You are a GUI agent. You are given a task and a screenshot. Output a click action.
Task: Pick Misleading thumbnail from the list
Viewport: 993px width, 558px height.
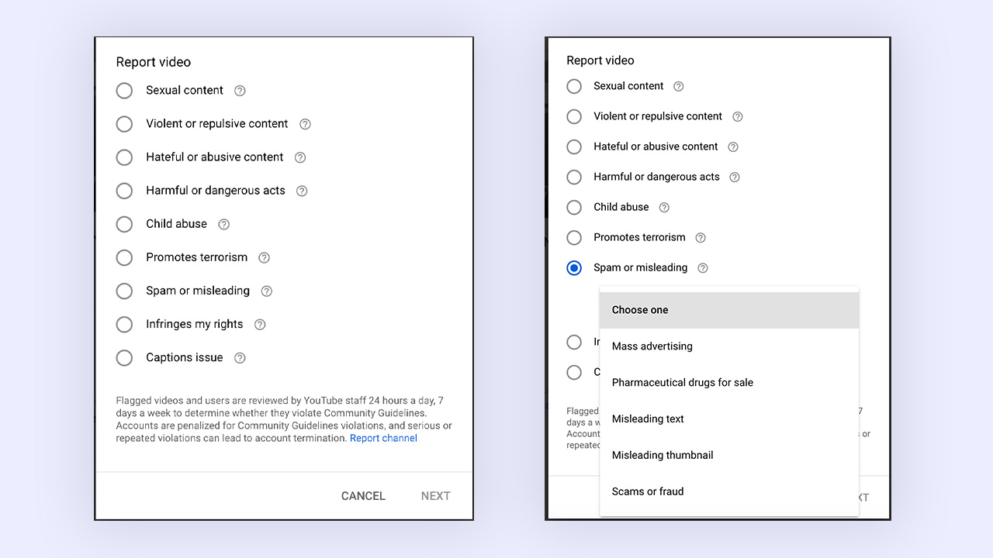pos(729,456)
